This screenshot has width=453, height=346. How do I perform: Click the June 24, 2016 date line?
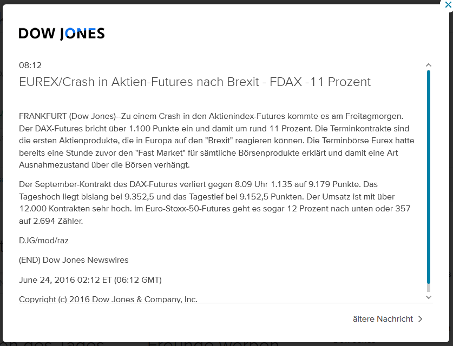point(90,280)
